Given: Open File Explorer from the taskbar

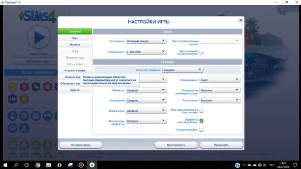Looking at the screenshot, I should [48, 165].
